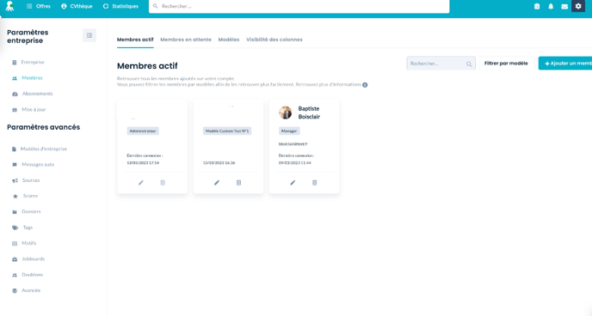Open Membres in the sidebar
Image resolution: width=592 pixels, height=316 pixels.
32,78
